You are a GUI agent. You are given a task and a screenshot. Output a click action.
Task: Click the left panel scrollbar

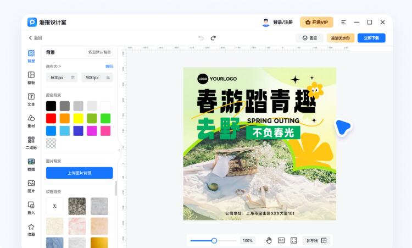116,188
